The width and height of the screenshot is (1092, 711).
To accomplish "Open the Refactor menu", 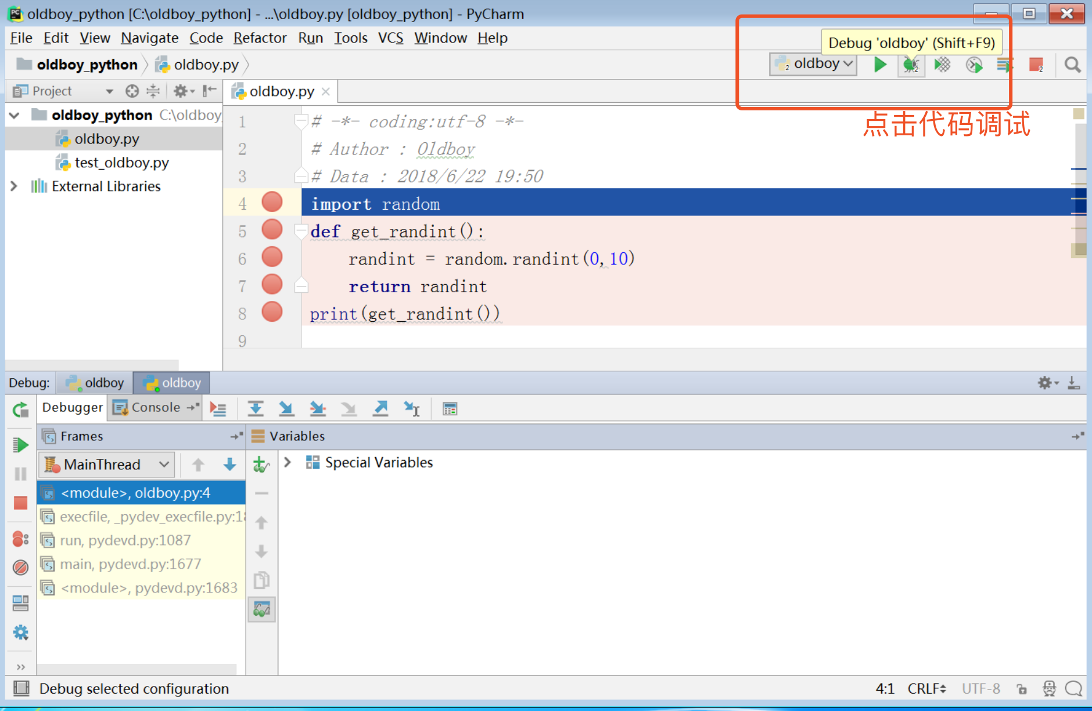I will point(260,38).
